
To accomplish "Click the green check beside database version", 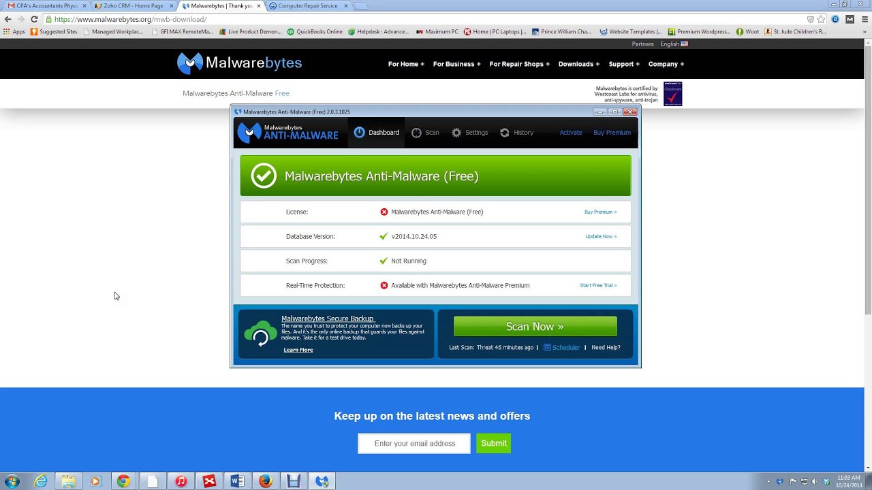I will tap(384, 236).
